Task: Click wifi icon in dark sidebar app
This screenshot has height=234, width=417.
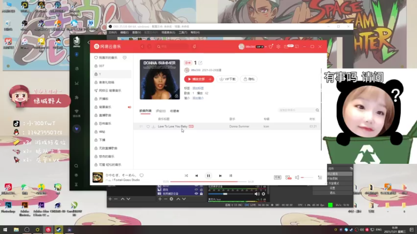Action: pyautogui.click(x=77, y=111)
